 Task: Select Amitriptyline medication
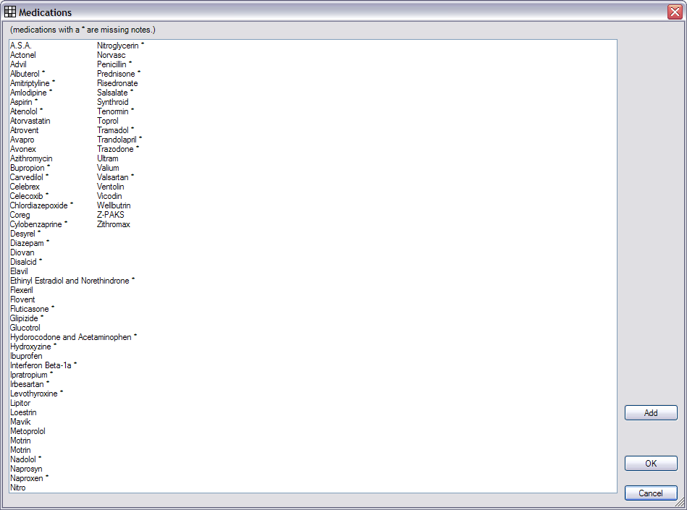click(x=33, y=83)
